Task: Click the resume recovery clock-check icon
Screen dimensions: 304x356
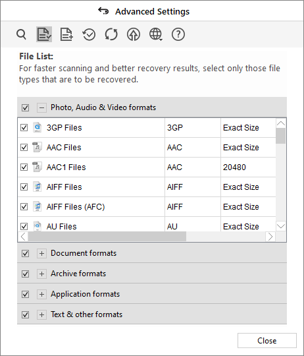Action: pyautogui.click(x=89, y=34)
